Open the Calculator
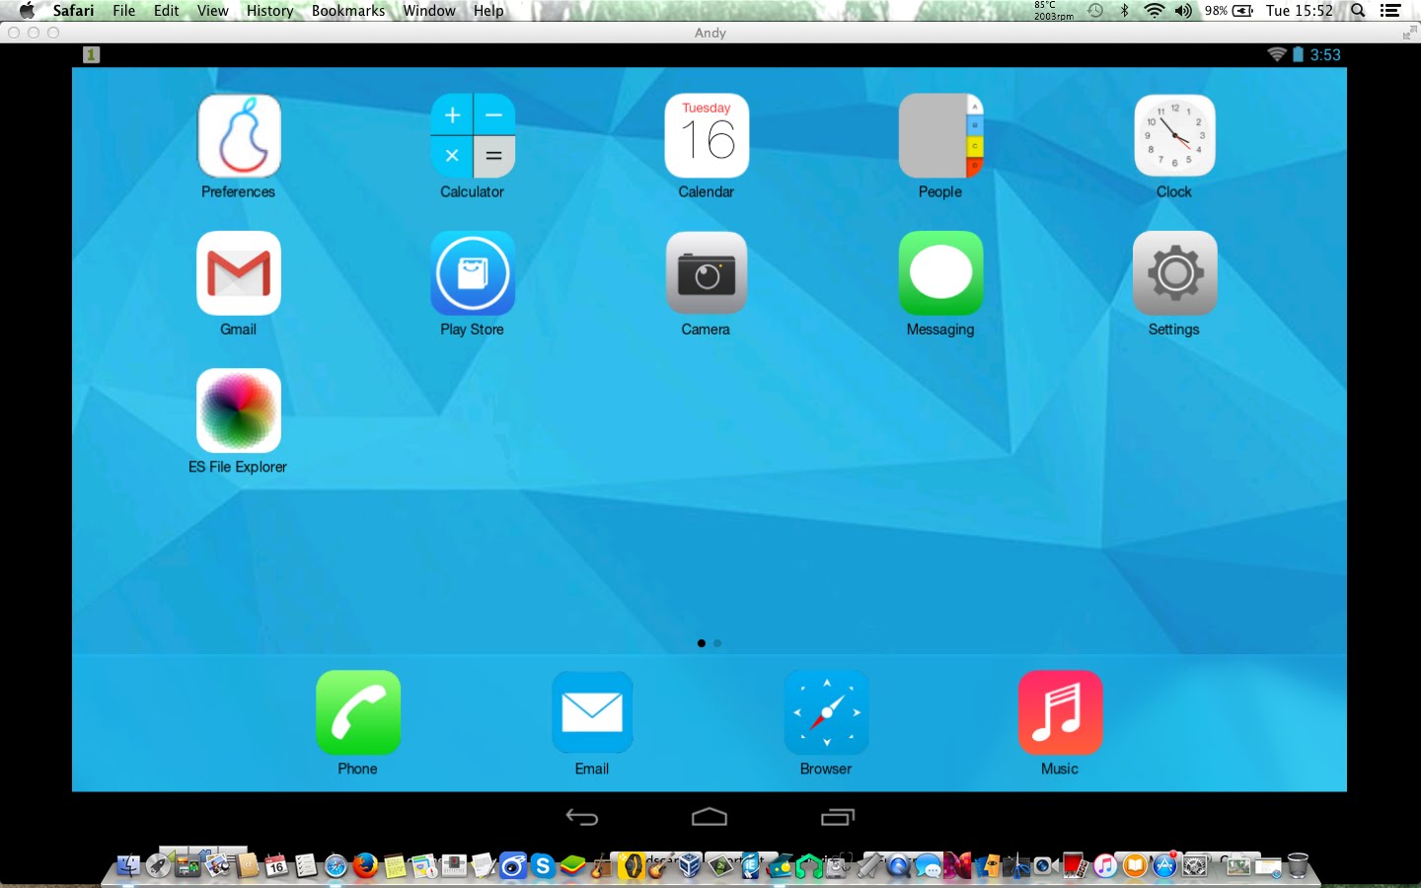 pyautogui.click(x=473, y=135)
